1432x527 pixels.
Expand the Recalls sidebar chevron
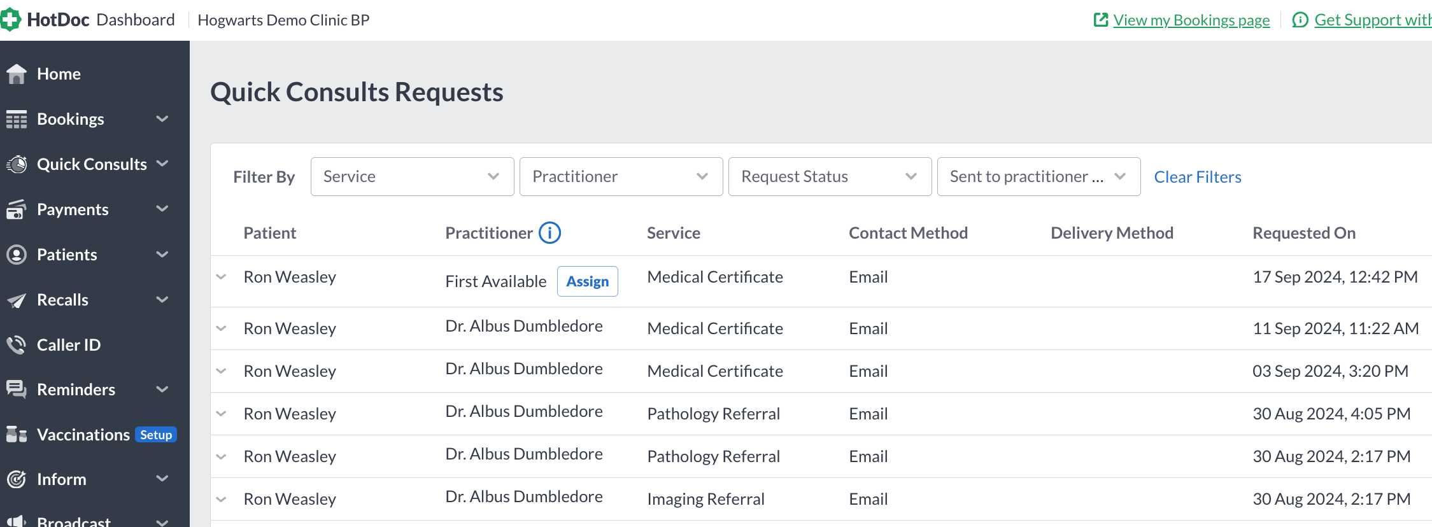click(x=163, y=300)
